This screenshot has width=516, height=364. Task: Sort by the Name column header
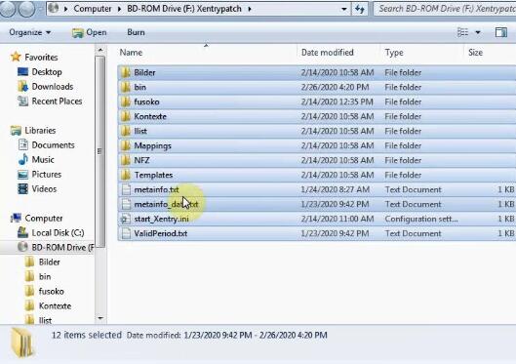click(x=131, y=53)
